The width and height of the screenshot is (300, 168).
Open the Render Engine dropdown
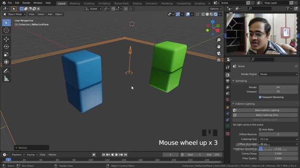278,74
